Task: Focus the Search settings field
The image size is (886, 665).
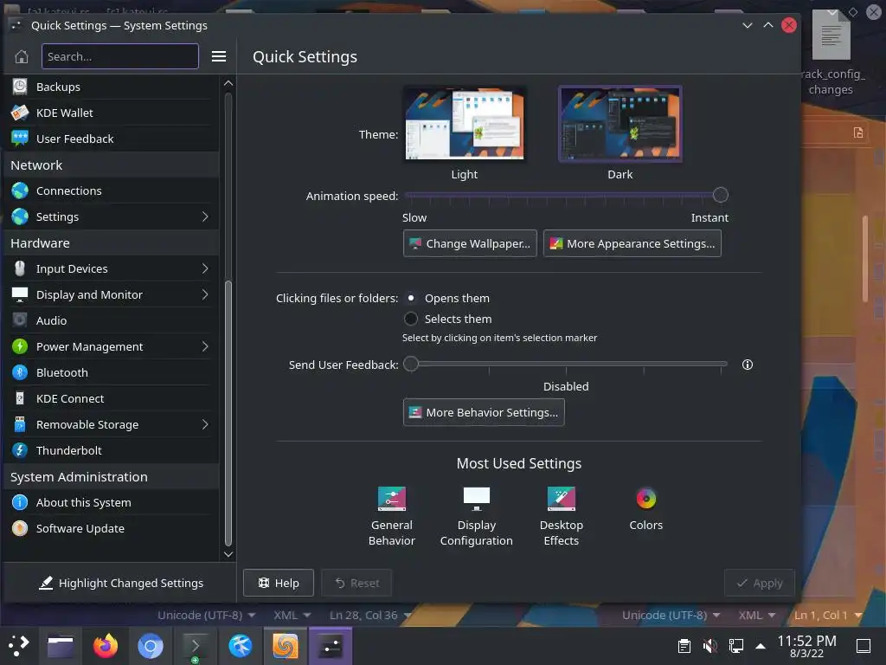Action: point(119,56)
